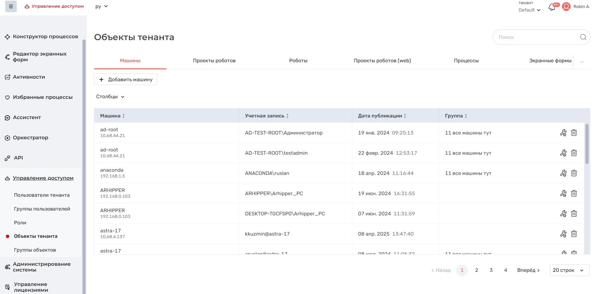597x294 pixels.
Task: Click trash icon for AD-TEST-ROOT\testadmin row
Action: pos(574,153)
